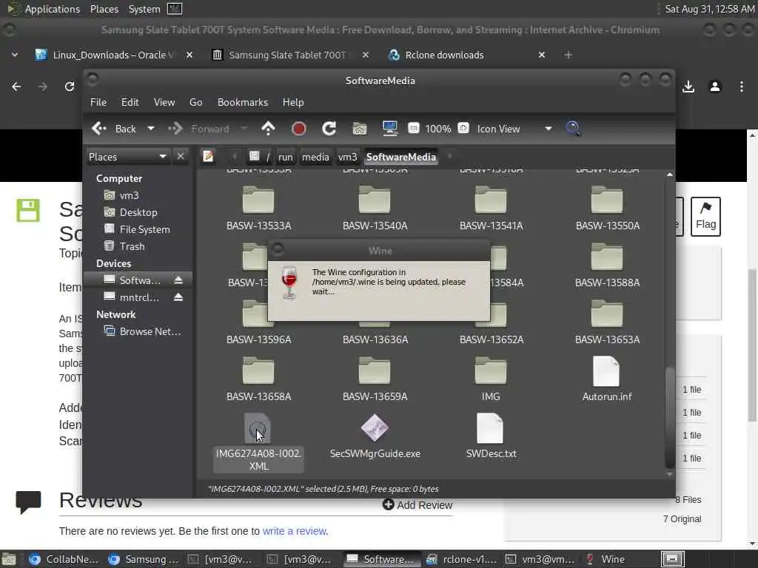Switch to the Rclone downloads tab
The image size is (758, 568).
tap(444, 55)
